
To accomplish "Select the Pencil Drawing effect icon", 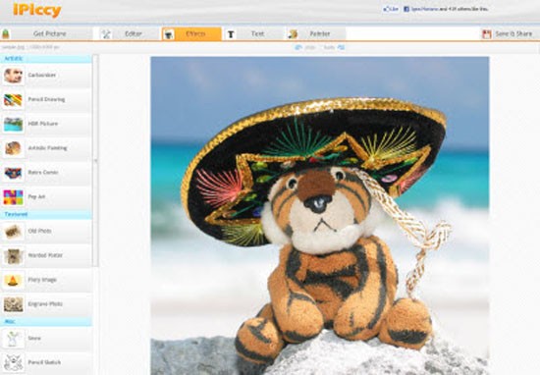I will point(13,100).
